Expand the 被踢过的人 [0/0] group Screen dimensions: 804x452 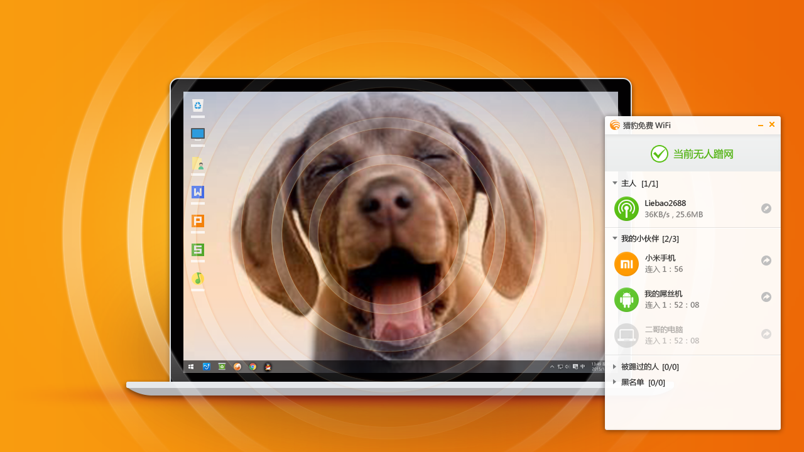(615, 367)
